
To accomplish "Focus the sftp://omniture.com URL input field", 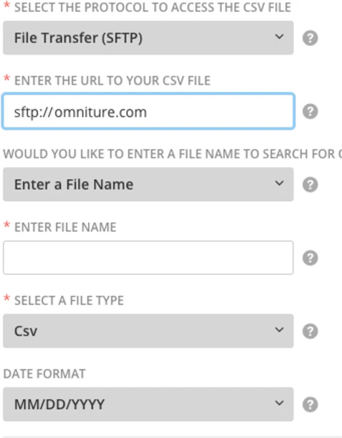I will point(148,111).
